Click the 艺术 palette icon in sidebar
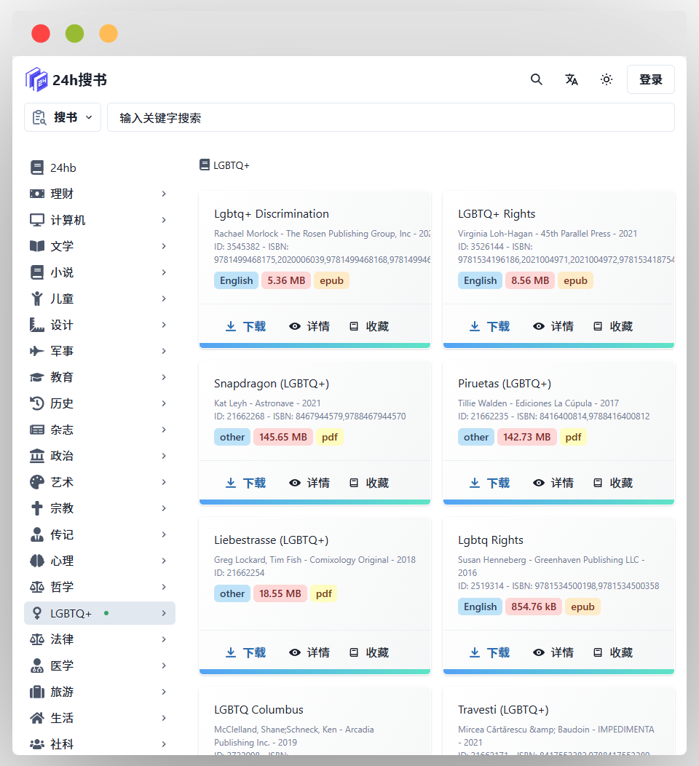The width and height of the screenshot is (699, 766). [x=36, y=482]
